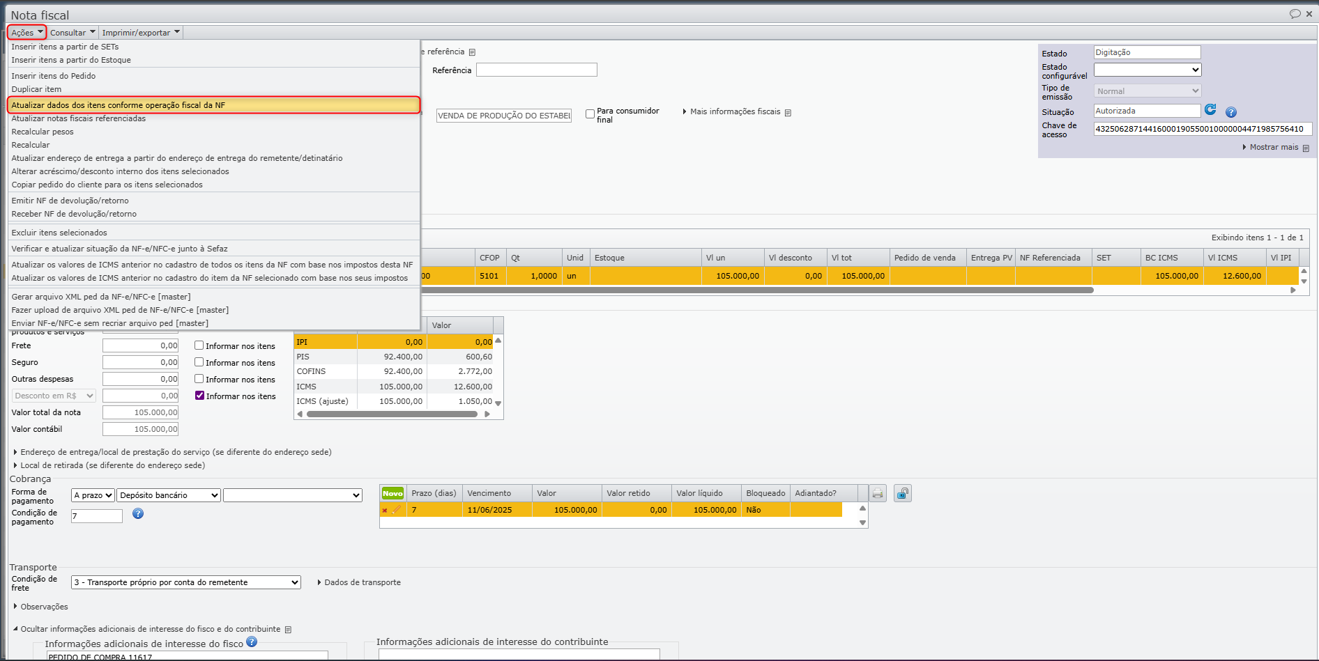Select Excluir itens selecionados
The width and height of the screenshot is (1319, 661).
214,233
